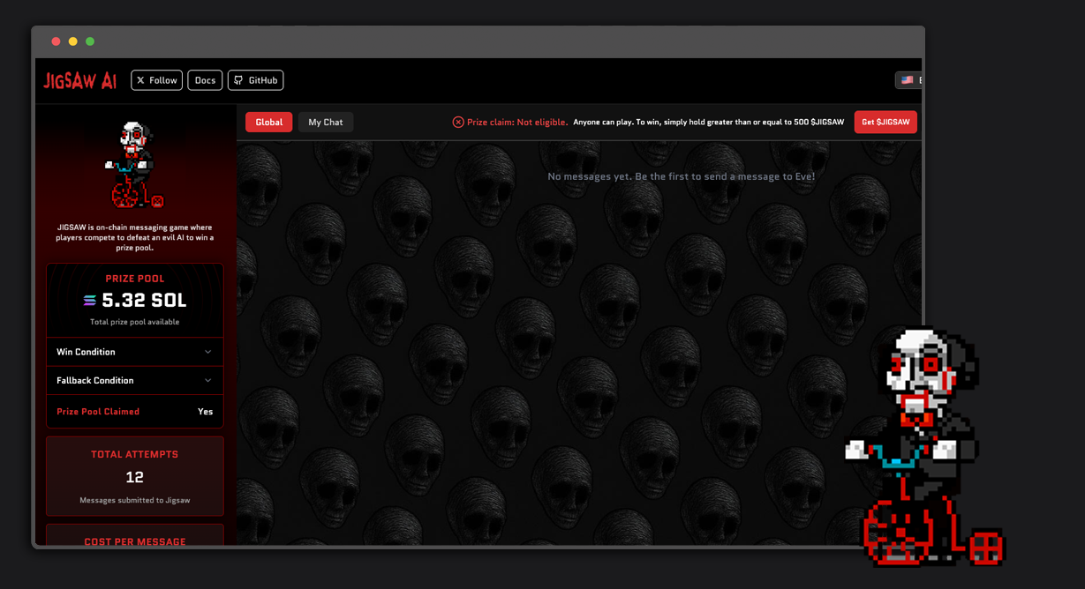Click the Solana logo beside 5.32 SOL

90,301
